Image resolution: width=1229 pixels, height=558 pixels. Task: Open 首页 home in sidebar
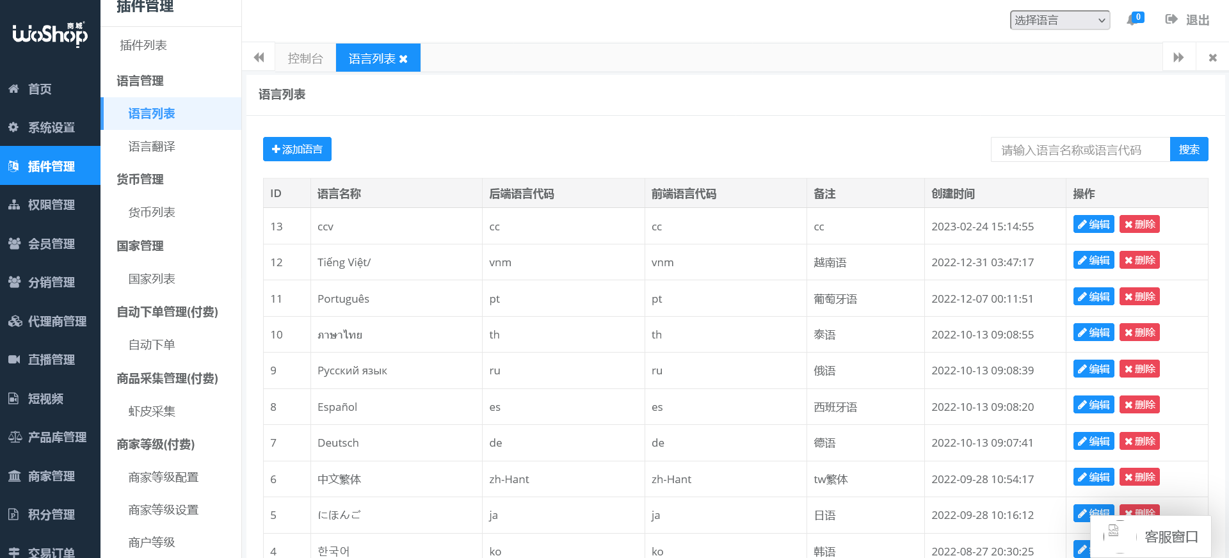(x=40, y=89)
